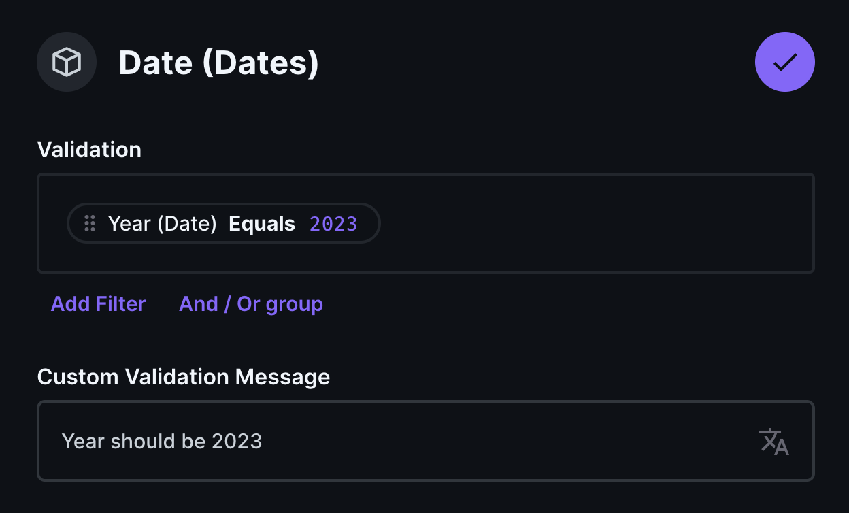Click And / Or group
The height and width of the screenshot is (513, 849).
(250, 303)
